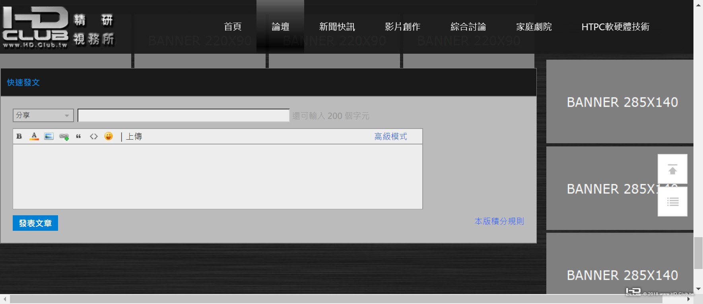Click the 上傳 upload link
This screenshot has width=703, height=304.
(x=134, y=136)
